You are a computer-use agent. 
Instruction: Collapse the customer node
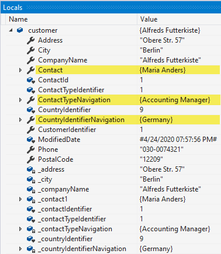pyautogui.click(x=11, y=30)
